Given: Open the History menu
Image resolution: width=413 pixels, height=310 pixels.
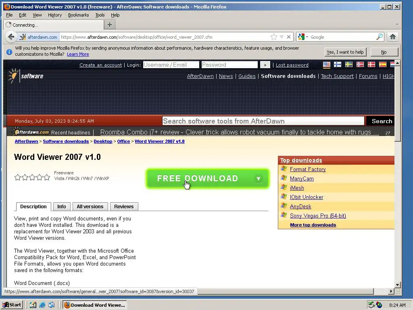Looking at the screenshot, I should [55, 15].
